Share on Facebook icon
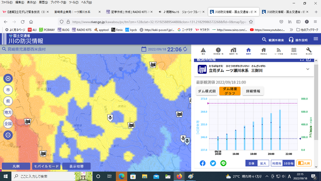Screen dimensions: 321x181 (x=202, y=163)
